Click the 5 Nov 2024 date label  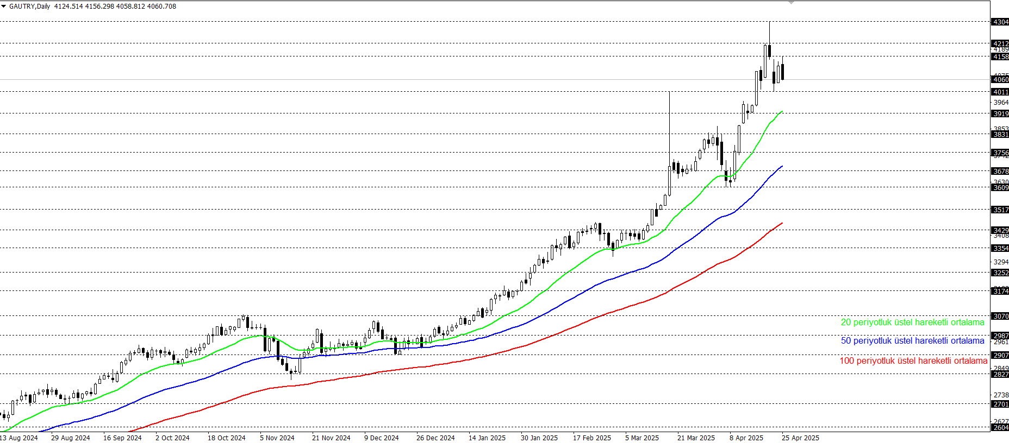point(277,438)
